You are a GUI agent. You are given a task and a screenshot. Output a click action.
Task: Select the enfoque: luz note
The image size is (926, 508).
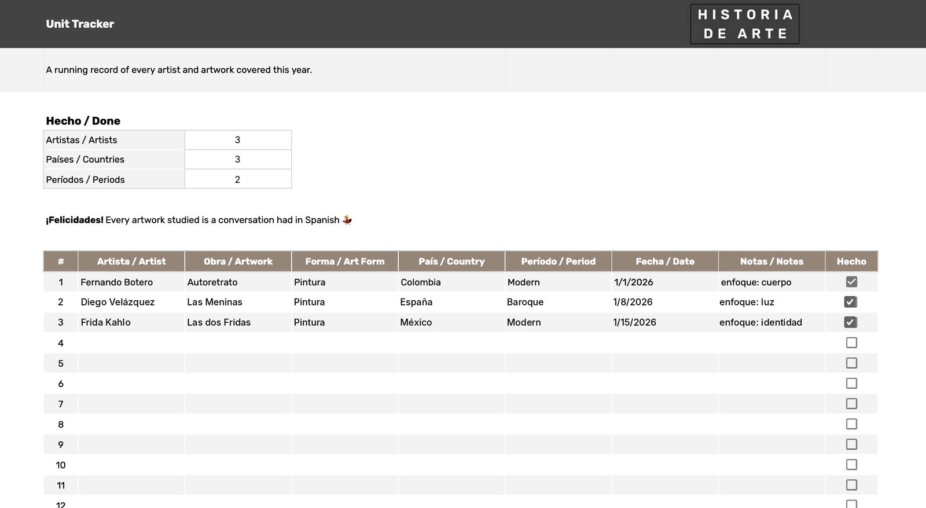[x=771, y=302]
